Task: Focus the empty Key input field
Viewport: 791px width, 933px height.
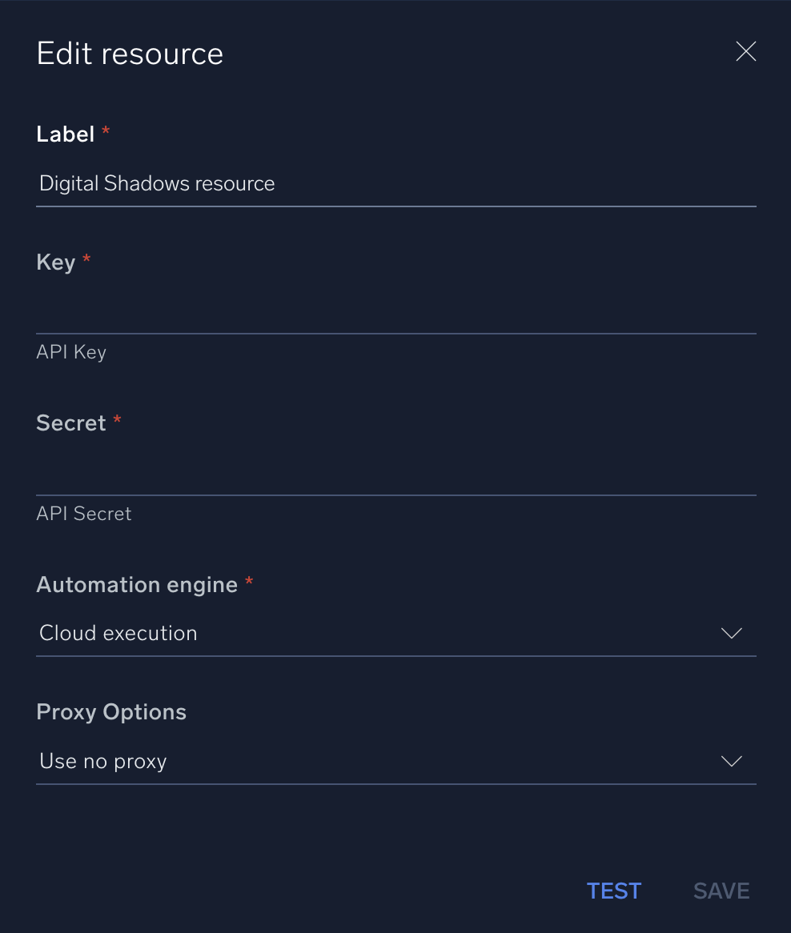Action: point(395,310)
